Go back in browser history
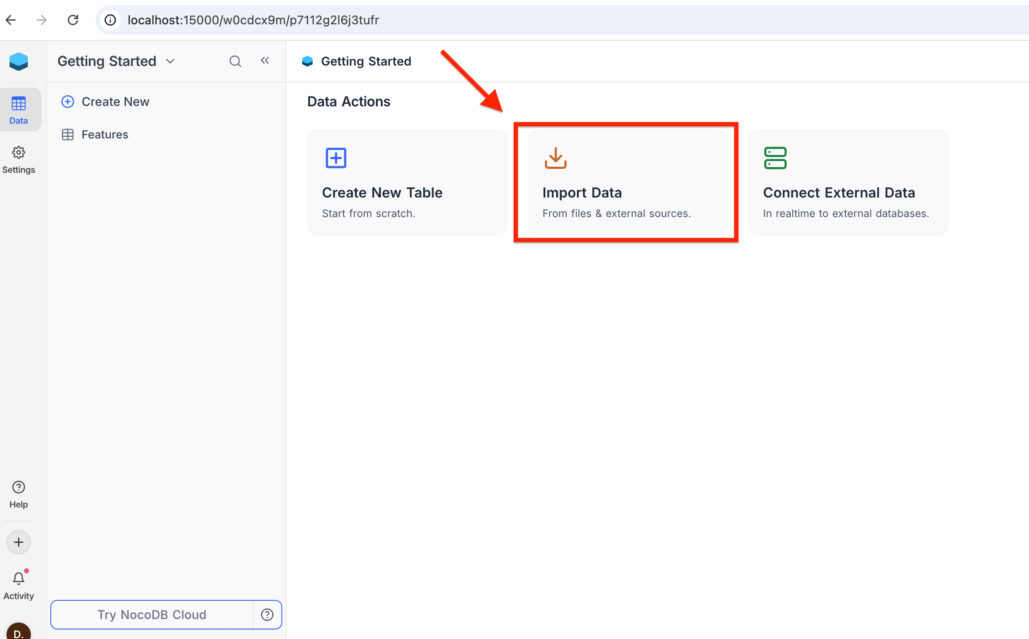Screen dimensions: 1029x639 [x=11, y=20]
